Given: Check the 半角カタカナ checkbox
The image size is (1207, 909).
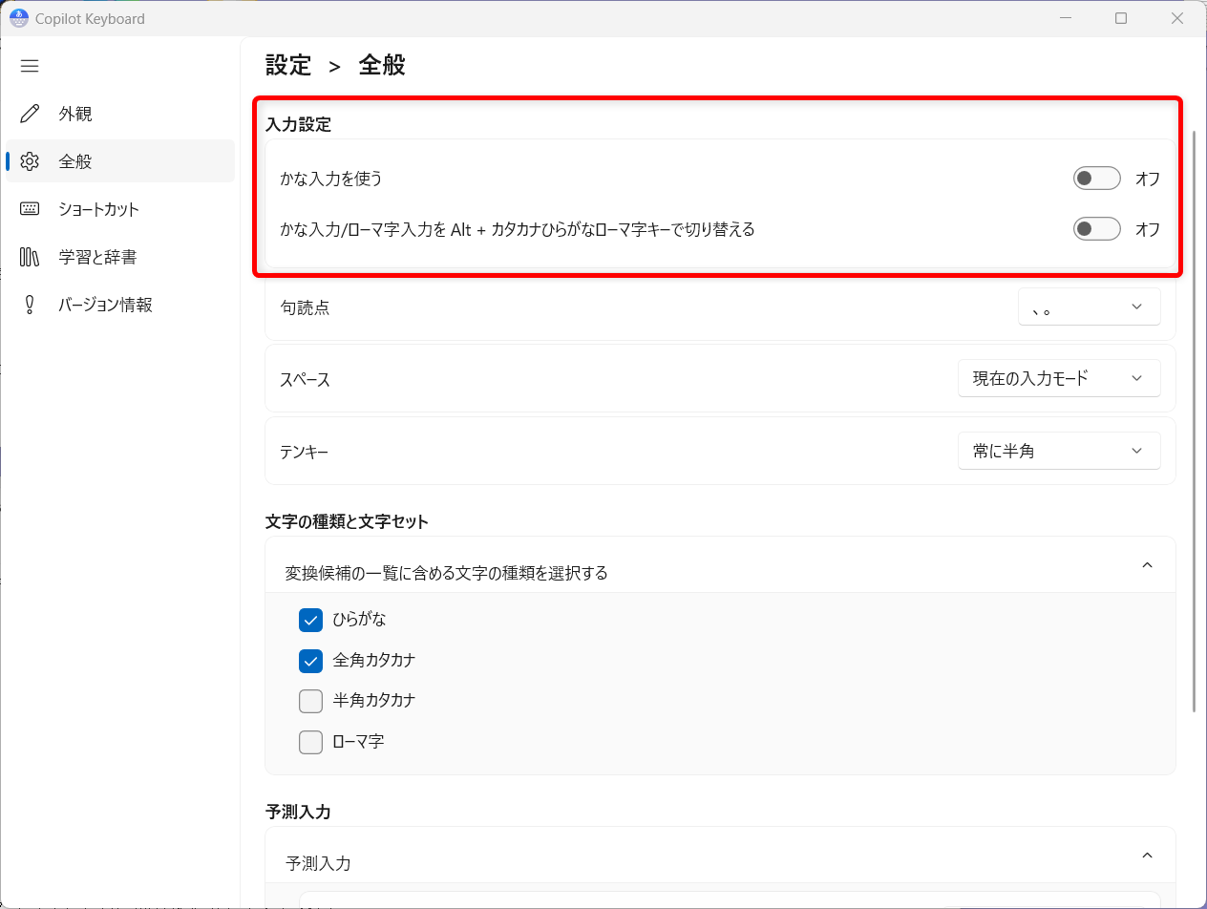Looking at the screenshot, I should pyautogui.click(x=310, y=701).
